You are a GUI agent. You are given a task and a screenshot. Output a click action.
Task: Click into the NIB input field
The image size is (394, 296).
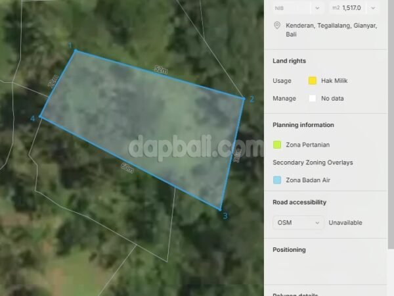click(289, 8)
